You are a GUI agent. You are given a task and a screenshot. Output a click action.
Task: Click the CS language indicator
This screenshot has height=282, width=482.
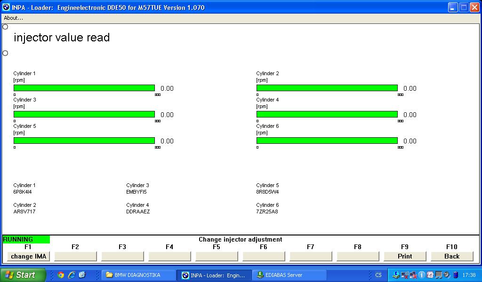[x=378, y=275]
